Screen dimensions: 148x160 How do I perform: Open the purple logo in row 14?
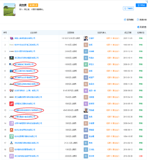[11, 123]
